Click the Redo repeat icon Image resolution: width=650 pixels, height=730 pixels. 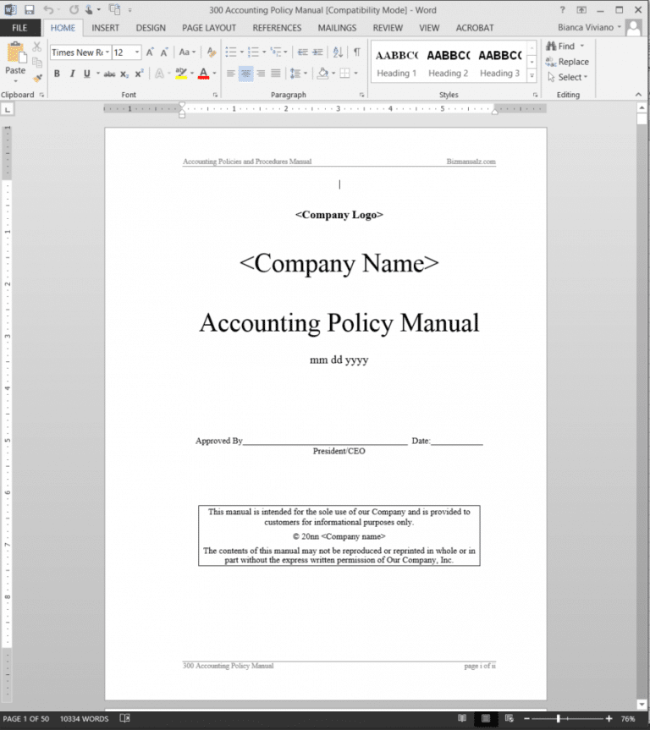(x=74, y=10)
